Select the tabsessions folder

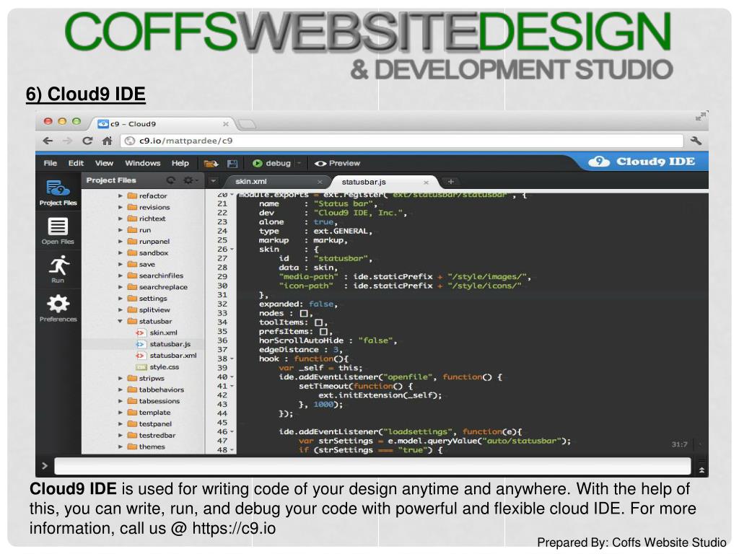pos(153,401)
